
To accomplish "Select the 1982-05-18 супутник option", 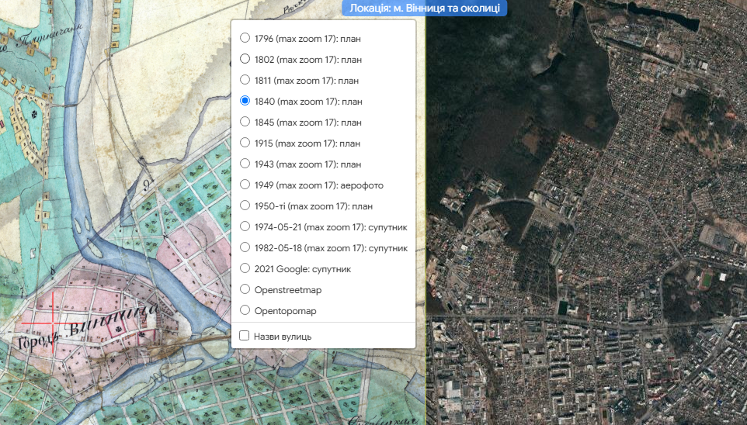I will coord(245,247).
